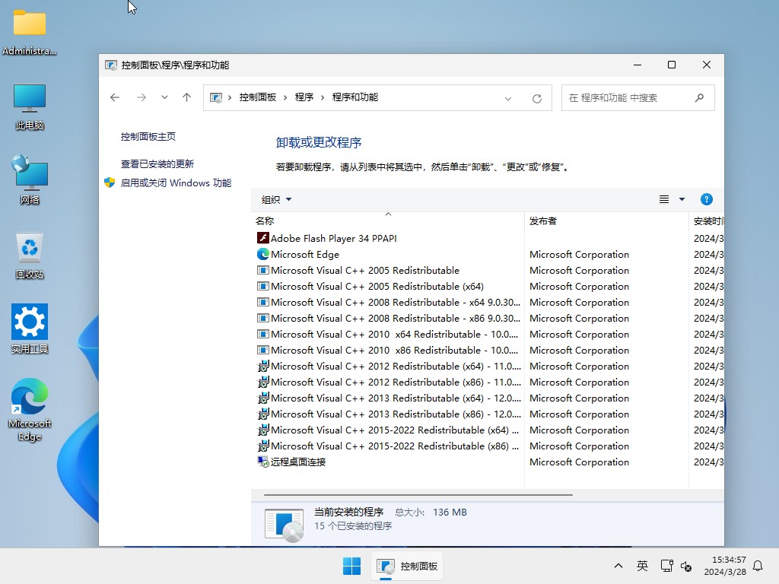
Task: Expand the address bar history dropdown
Action: [x=508, y=98]
